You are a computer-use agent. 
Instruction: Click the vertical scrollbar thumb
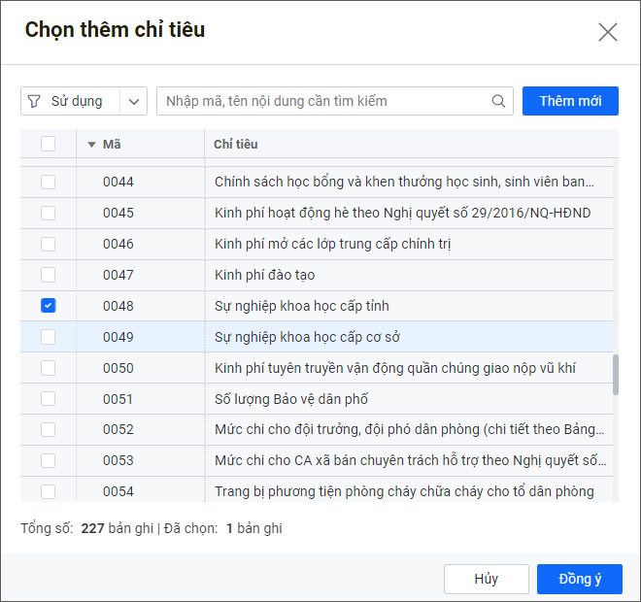(x=616, y=374)
